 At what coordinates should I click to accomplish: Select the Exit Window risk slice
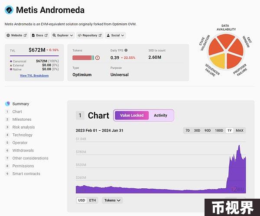(x=237, y=48)
